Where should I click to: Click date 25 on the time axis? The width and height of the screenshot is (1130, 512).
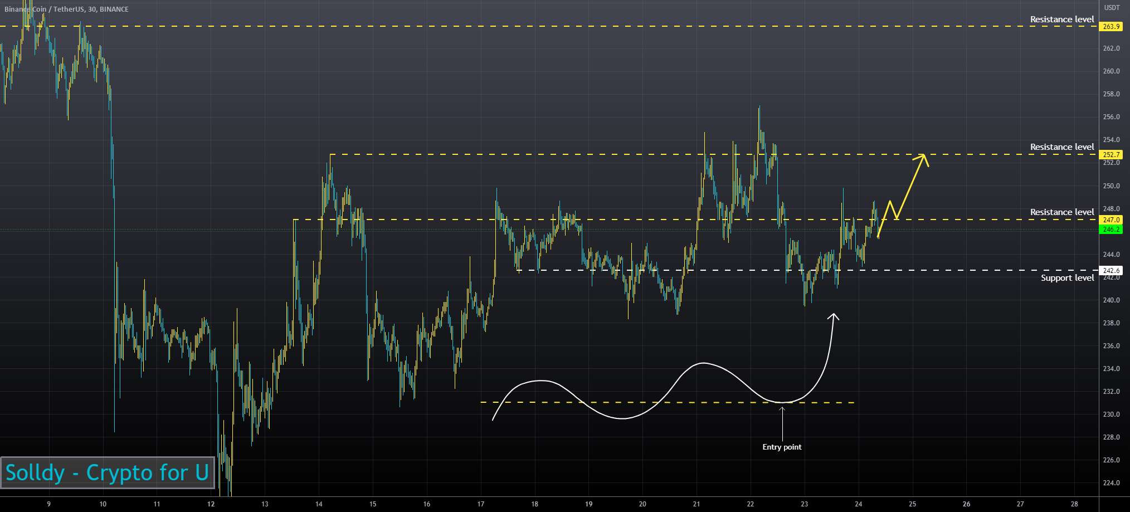(x=913, y=504)
